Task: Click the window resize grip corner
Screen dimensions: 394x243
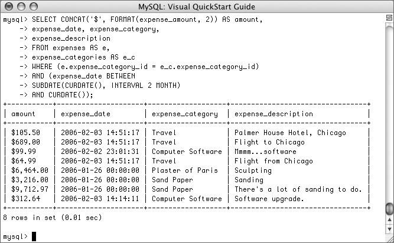Action: tap(389, 238)
